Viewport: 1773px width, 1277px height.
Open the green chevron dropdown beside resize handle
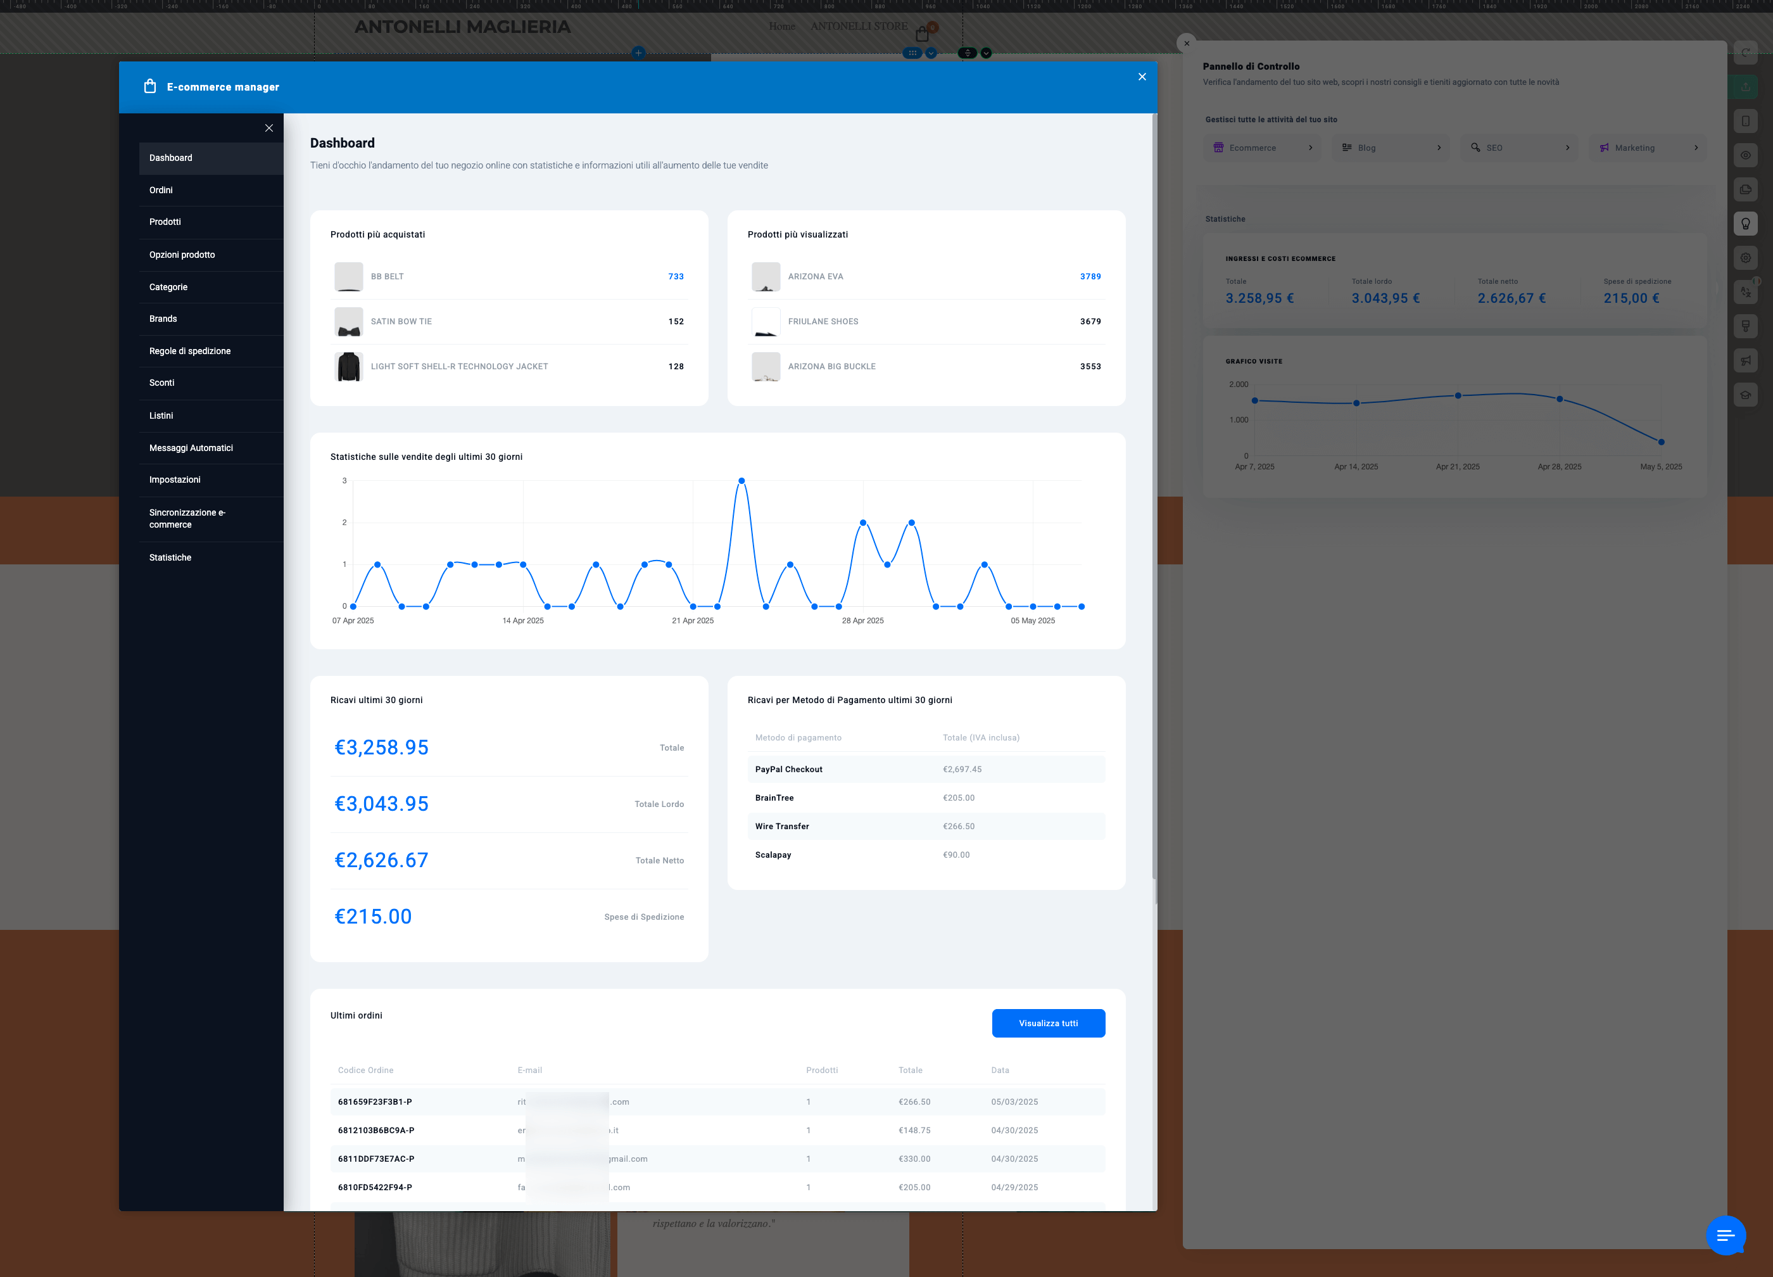[x=986, y=53]
